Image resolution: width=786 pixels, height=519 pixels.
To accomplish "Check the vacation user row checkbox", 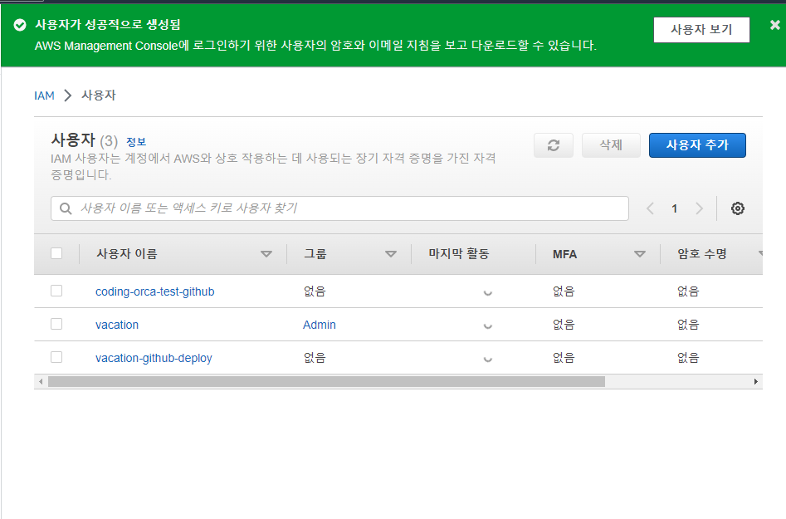I will (56, 324).
